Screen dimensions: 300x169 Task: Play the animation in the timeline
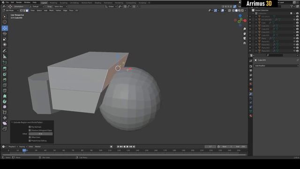pos(127,146)
